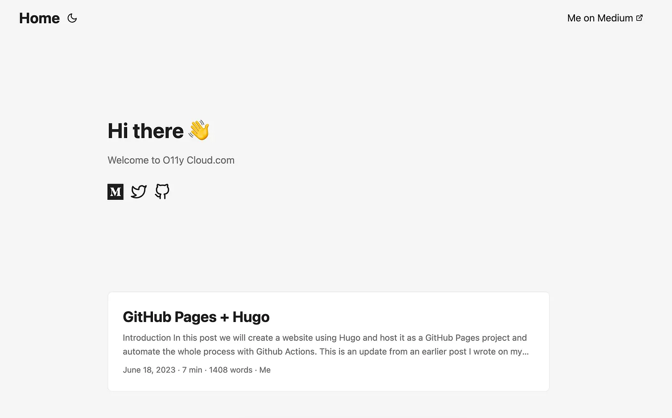Click the external-link arrow beside Me on Medium
672x418 pixels.
pyautogui.click(x=640, y=17)
